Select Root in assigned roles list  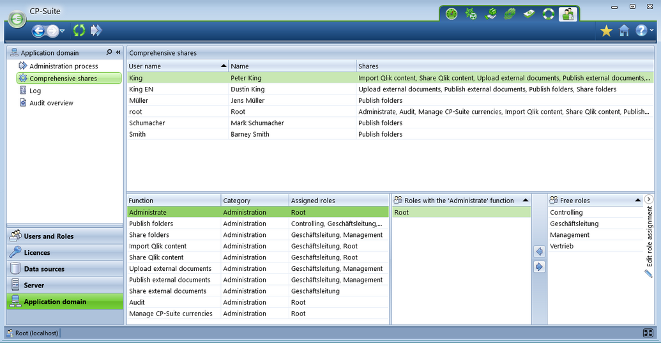click(461, 212)
